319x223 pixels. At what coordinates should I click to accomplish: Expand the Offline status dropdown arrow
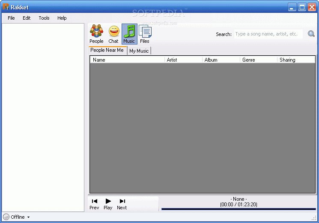click(x=29, y=217)
